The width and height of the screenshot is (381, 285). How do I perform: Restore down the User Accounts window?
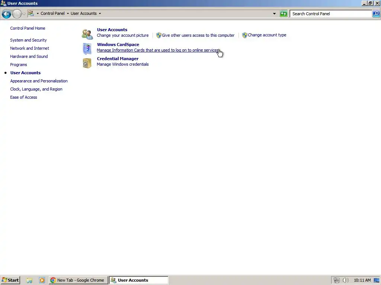(370, 3)
